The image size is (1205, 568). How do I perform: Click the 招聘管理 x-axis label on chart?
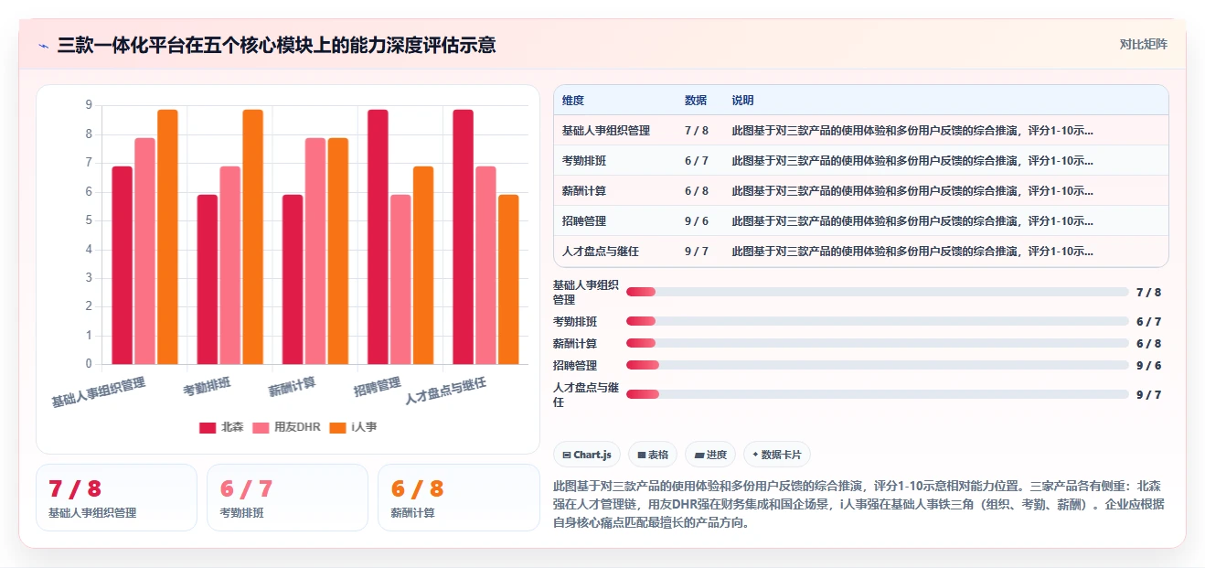[x=378, y=386]
